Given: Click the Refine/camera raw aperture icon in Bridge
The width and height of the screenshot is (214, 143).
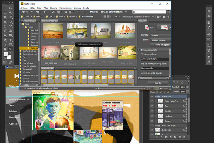Looking at the screenshot, I should point(66,12).
